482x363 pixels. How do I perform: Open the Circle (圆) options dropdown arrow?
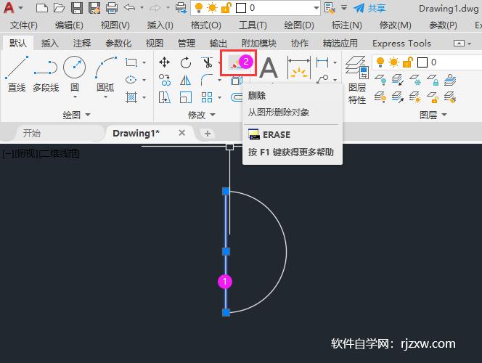click(75, 97)
